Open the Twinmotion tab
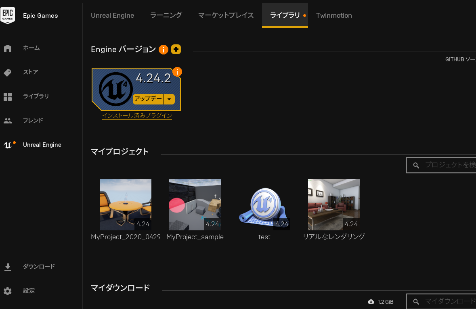The image size is (476, 309). (334, 15)
